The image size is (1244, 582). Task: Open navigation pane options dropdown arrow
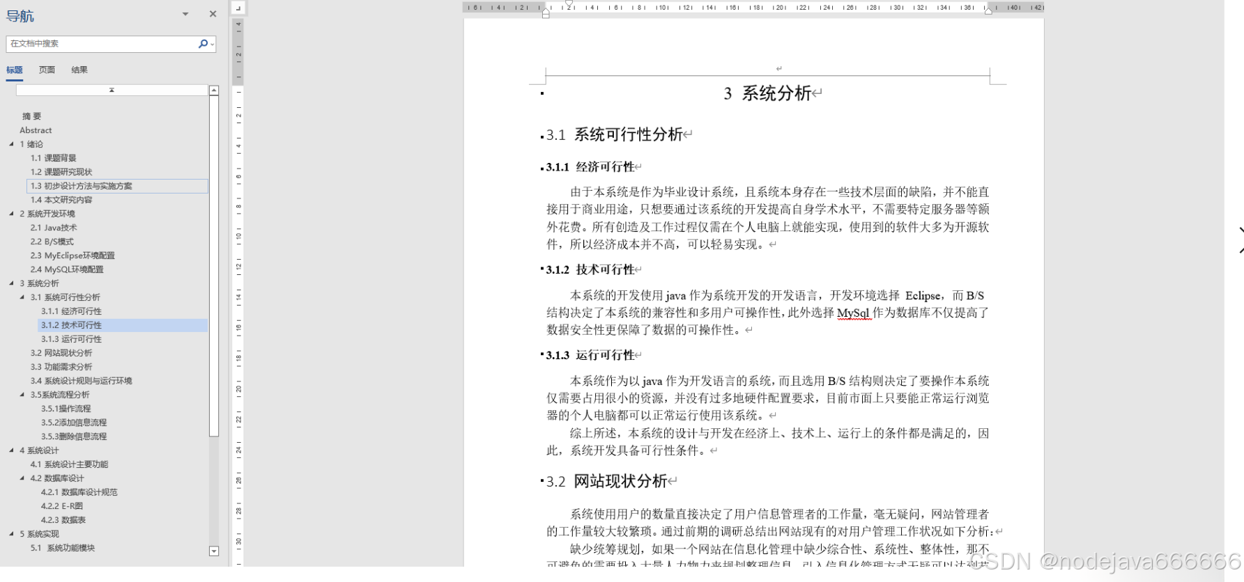tap(185, 14)
